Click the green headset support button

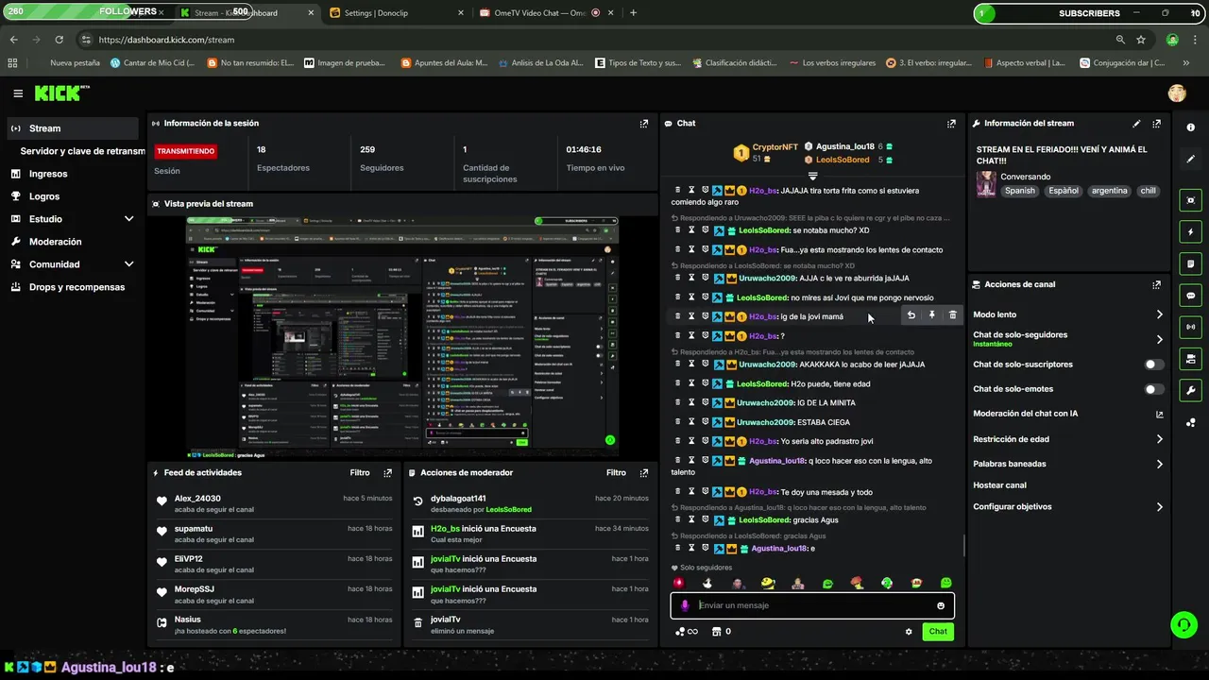(x=1183, y=624)
